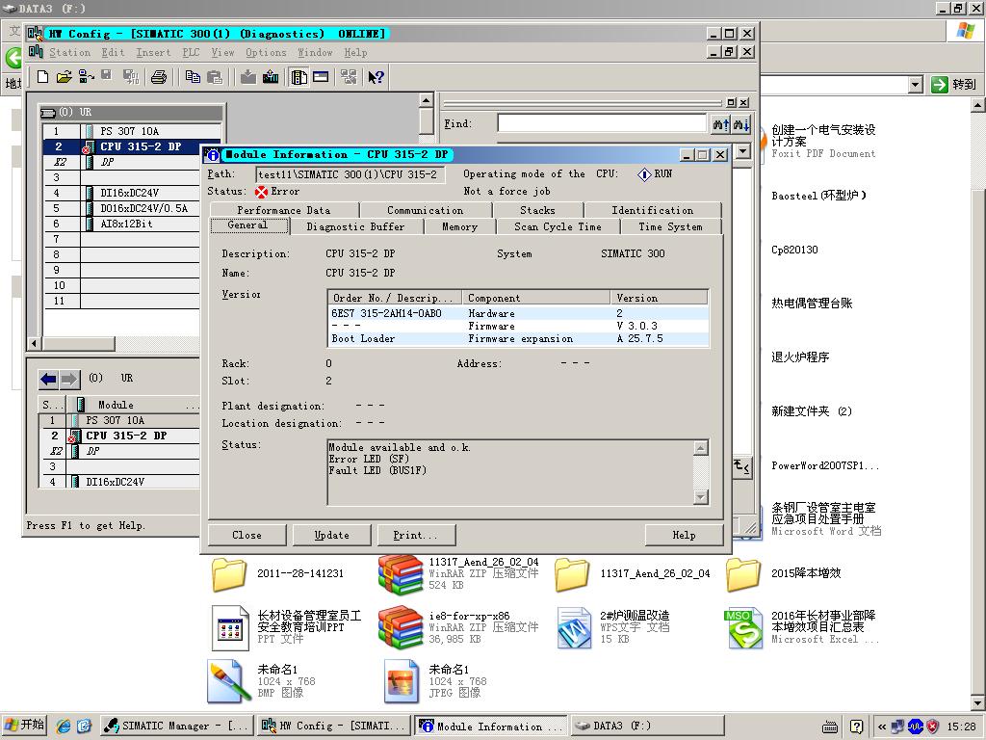
Task: Click the forward arrow in detail pane
Action: pos(69,379)
